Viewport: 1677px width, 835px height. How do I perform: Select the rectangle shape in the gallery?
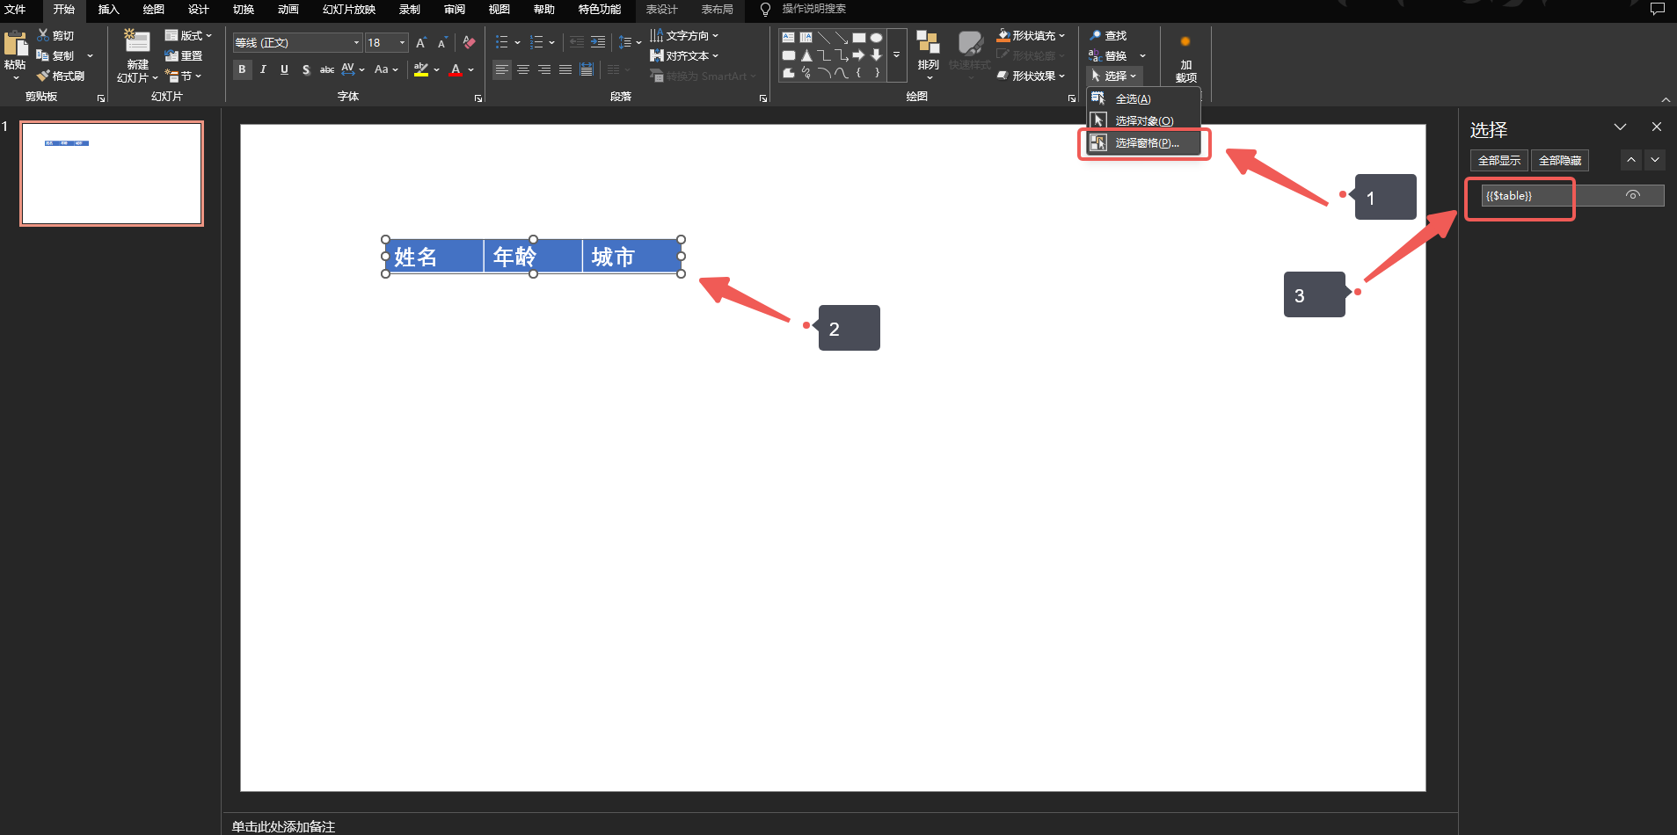click(x=859, y=38)
